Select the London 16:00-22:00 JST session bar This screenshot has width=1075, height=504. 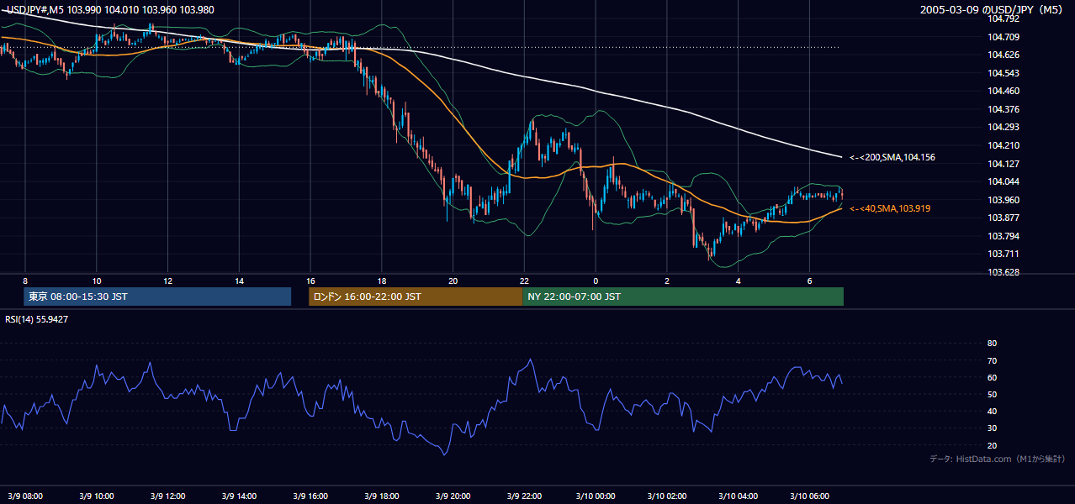(x=416, y=297)
